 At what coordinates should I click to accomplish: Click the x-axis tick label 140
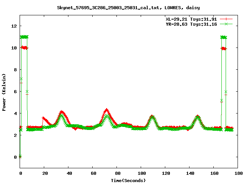point(190,173)
